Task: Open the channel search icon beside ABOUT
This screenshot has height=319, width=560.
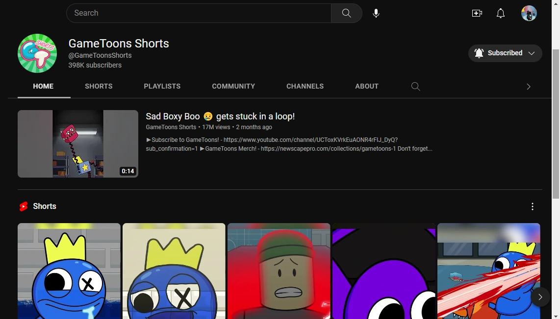Action: tap(415, 86)
